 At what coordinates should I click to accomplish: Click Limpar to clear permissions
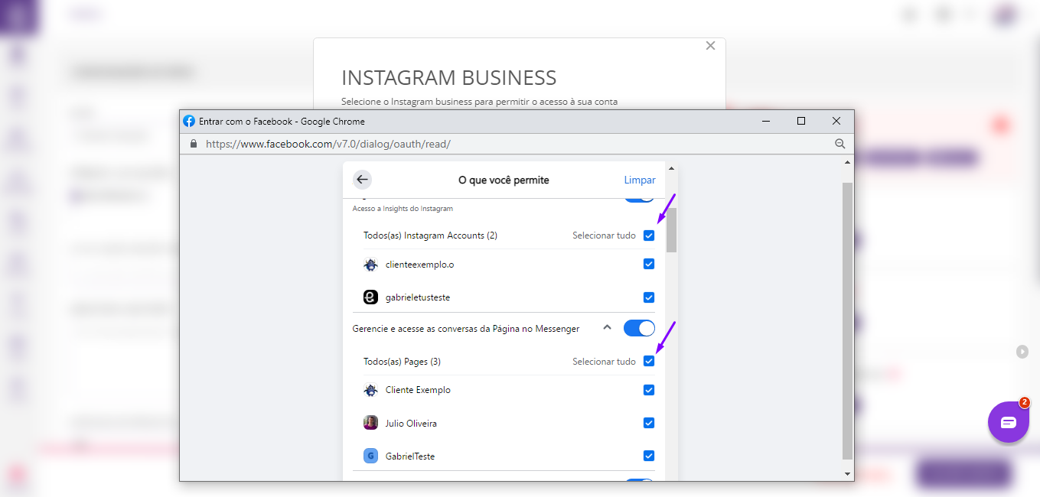[x=640, y=180]
